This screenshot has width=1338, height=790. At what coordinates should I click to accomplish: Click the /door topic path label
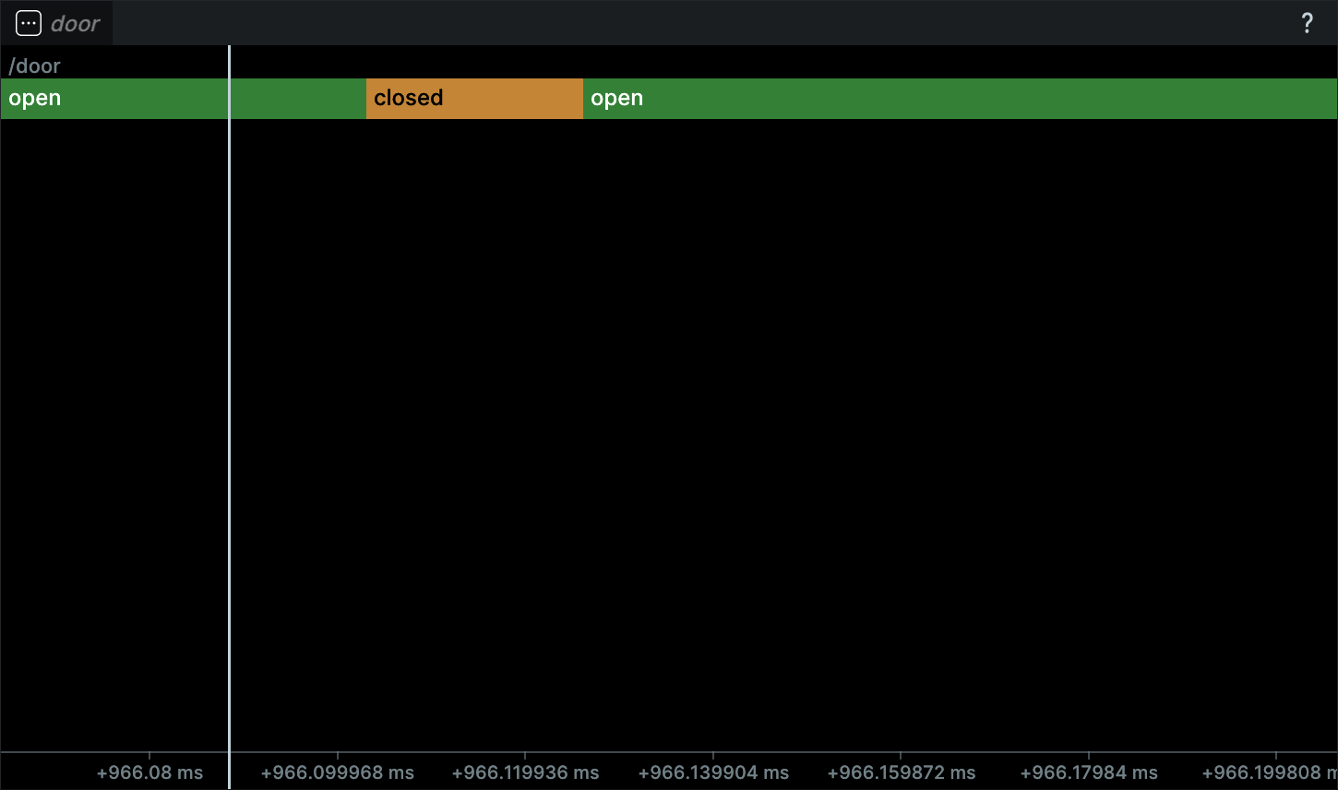pyautogui.click(x=35, y=66)
